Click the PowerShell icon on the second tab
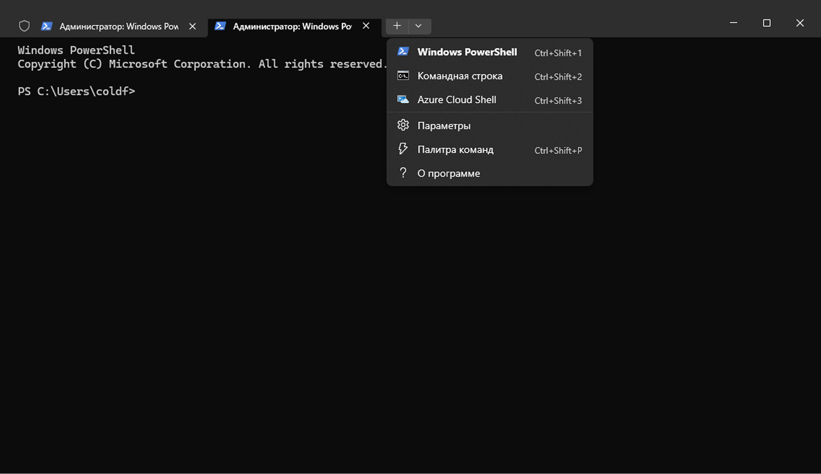 pos(220,26)
